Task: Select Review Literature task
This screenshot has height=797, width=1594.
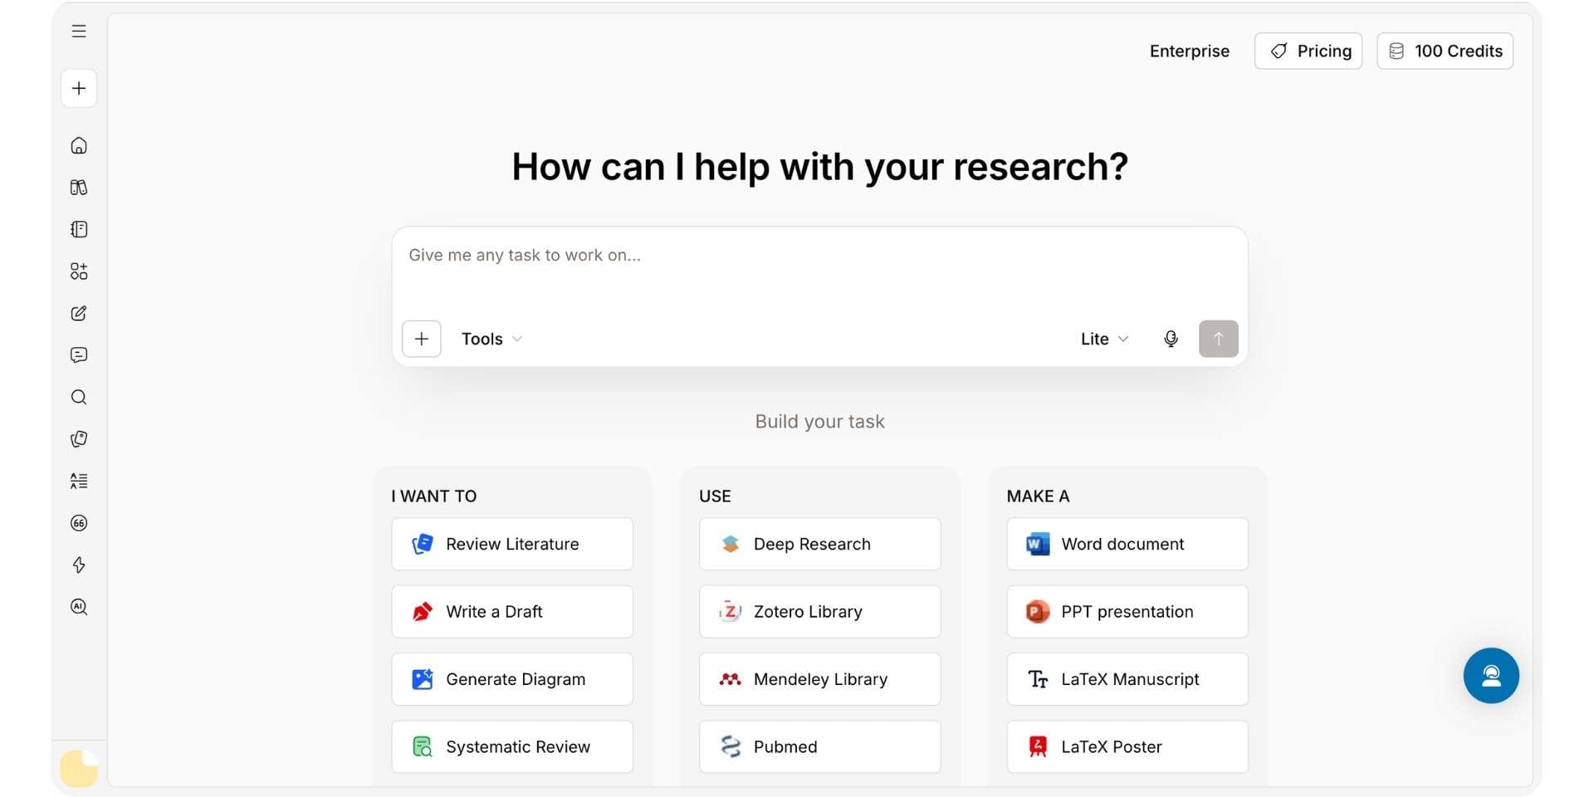Action: [x=512, y=544]
